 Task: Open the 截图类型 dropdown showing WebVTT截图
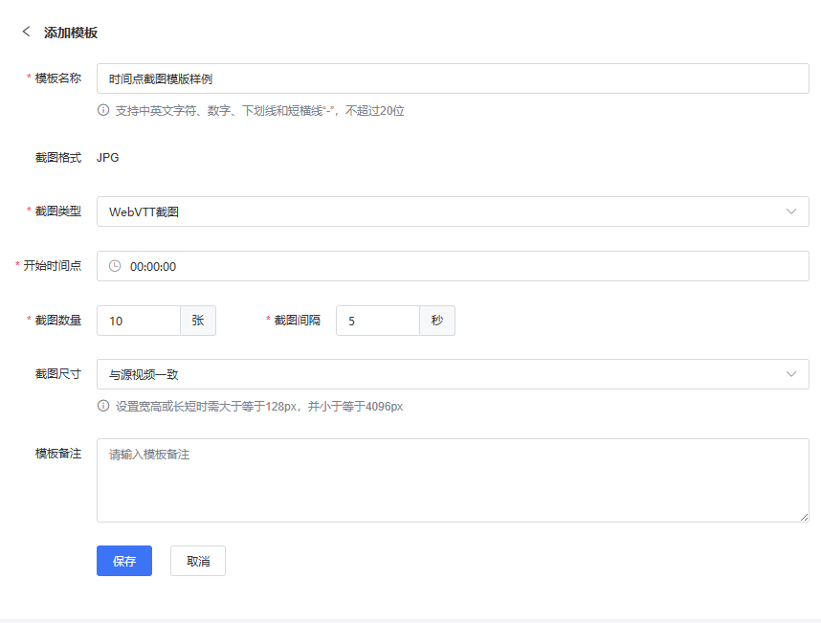(453, 211)
